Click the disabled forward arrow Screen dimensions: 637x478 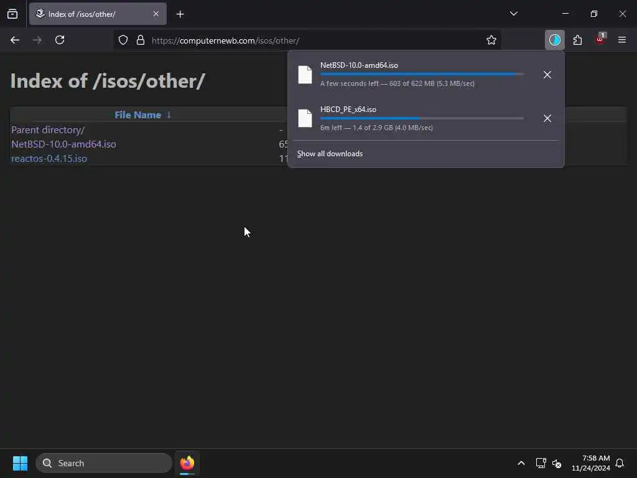[37, 40]
